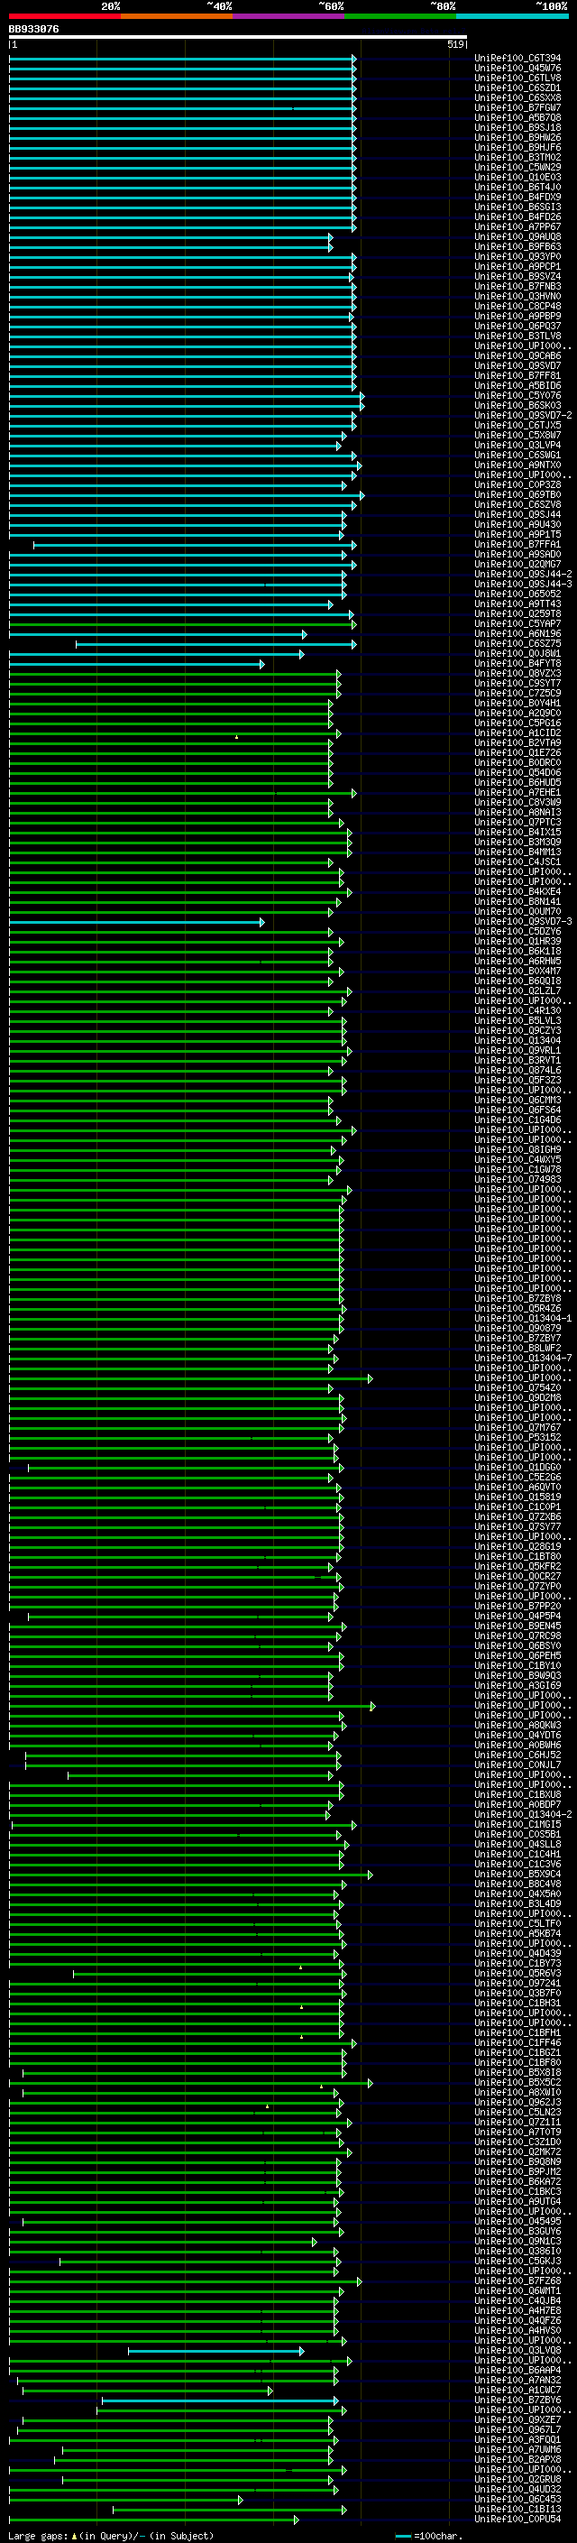The height and width of the screenshot is (2543, 577).
Task: Select the UniRef100_Q9CAB6 label
Action: [517, 355]
